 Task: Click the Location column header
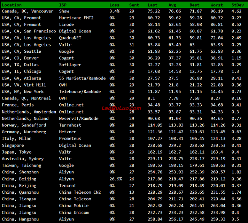coord(12,5)
